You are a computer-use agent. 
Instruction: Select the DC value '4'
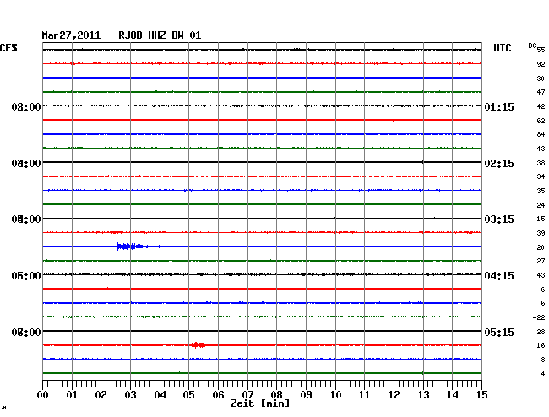543,374
